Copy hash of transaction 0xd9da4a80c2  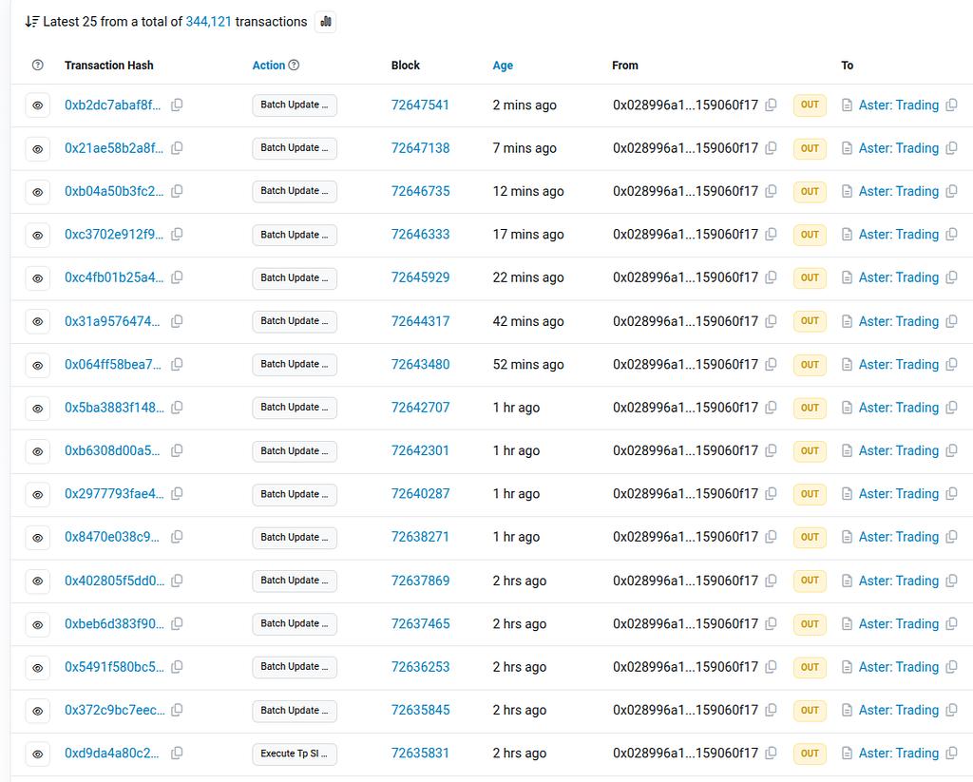(x=177, y=753)
